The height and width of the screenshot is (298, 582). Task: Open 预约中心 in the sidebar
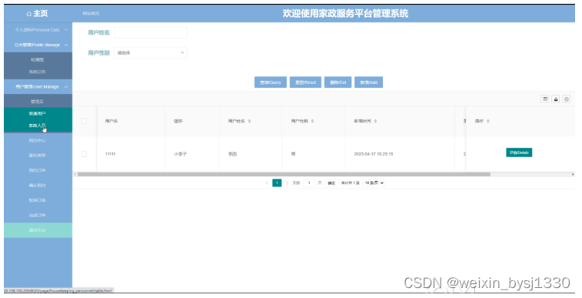coord(38,140)
